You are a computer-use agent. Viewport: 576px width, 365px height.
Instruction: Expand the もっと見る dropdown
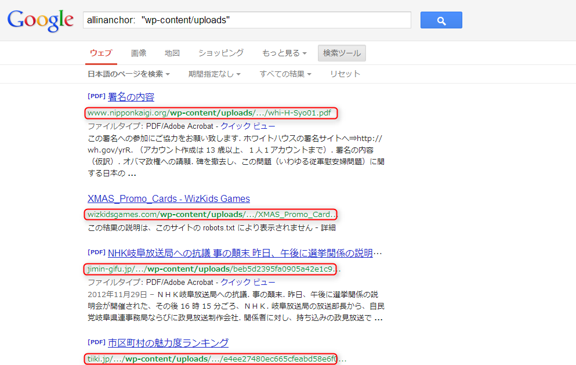tap(284, 53)
